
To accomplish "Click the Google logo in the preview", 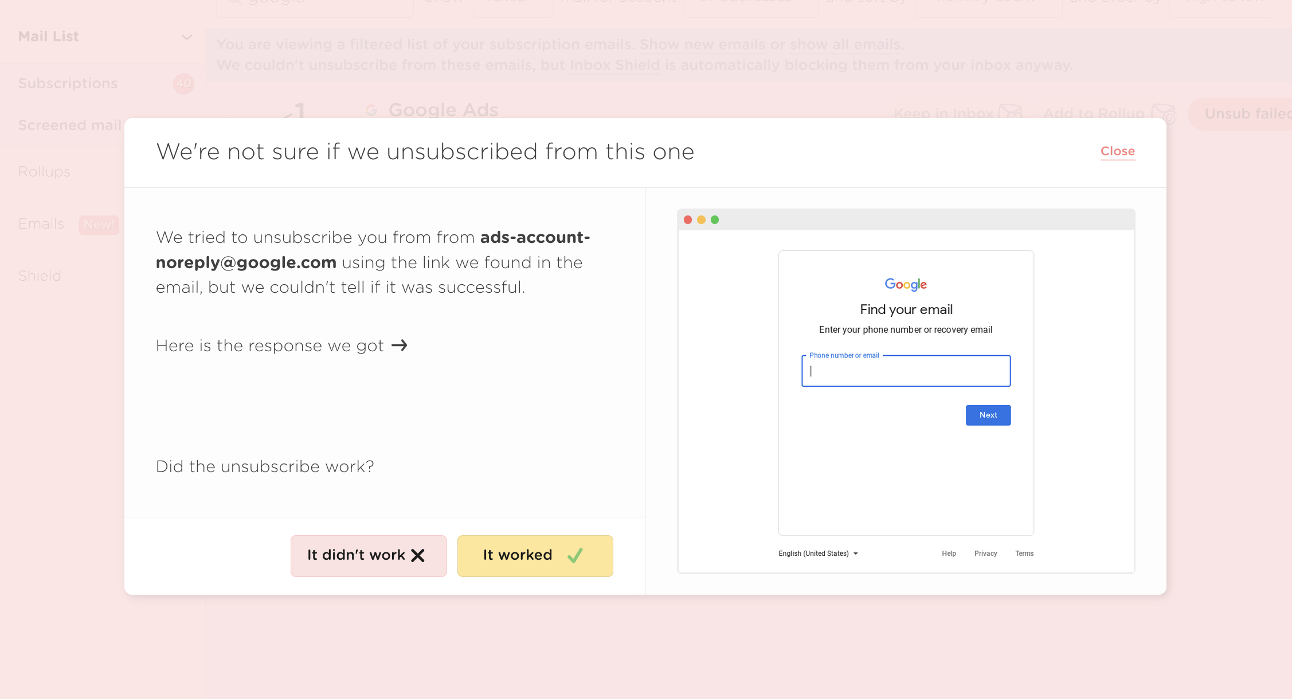I will pos(906,284).
